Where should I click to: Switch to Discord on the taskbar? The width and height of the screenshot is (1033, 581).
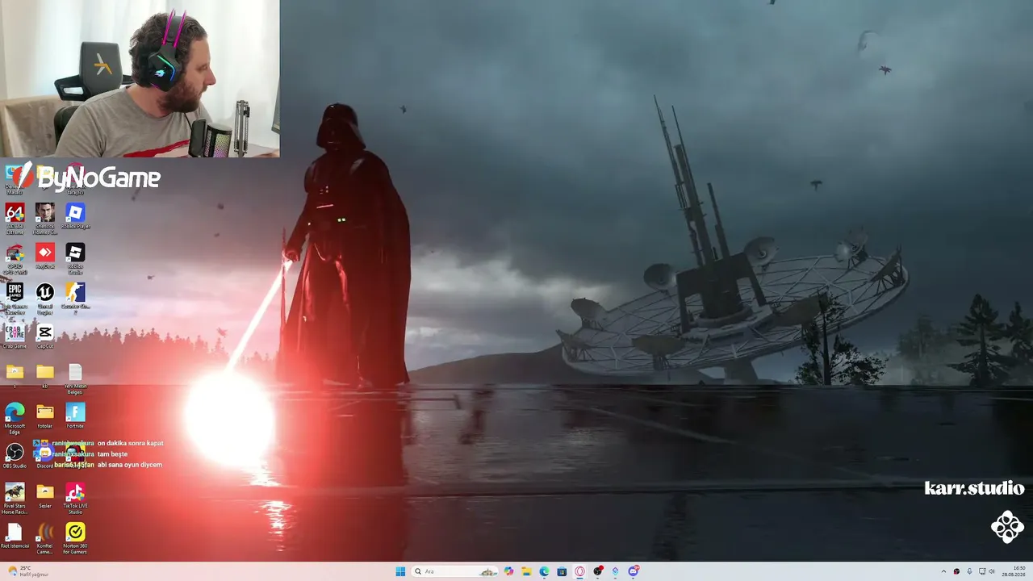pyautogui.click(x=634, y=571)
